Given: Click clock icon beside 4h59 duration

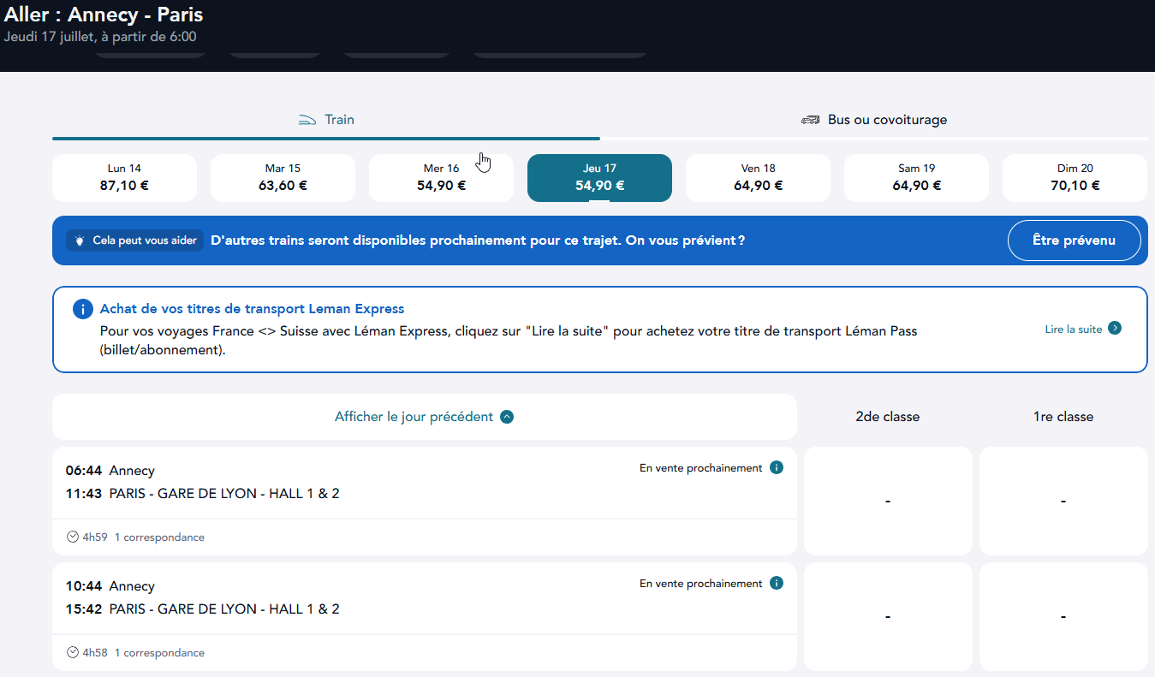Looking at the screenshot, I should point(73,537).
